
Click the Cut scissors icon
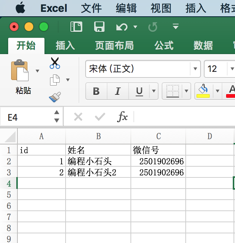[55, 63]
